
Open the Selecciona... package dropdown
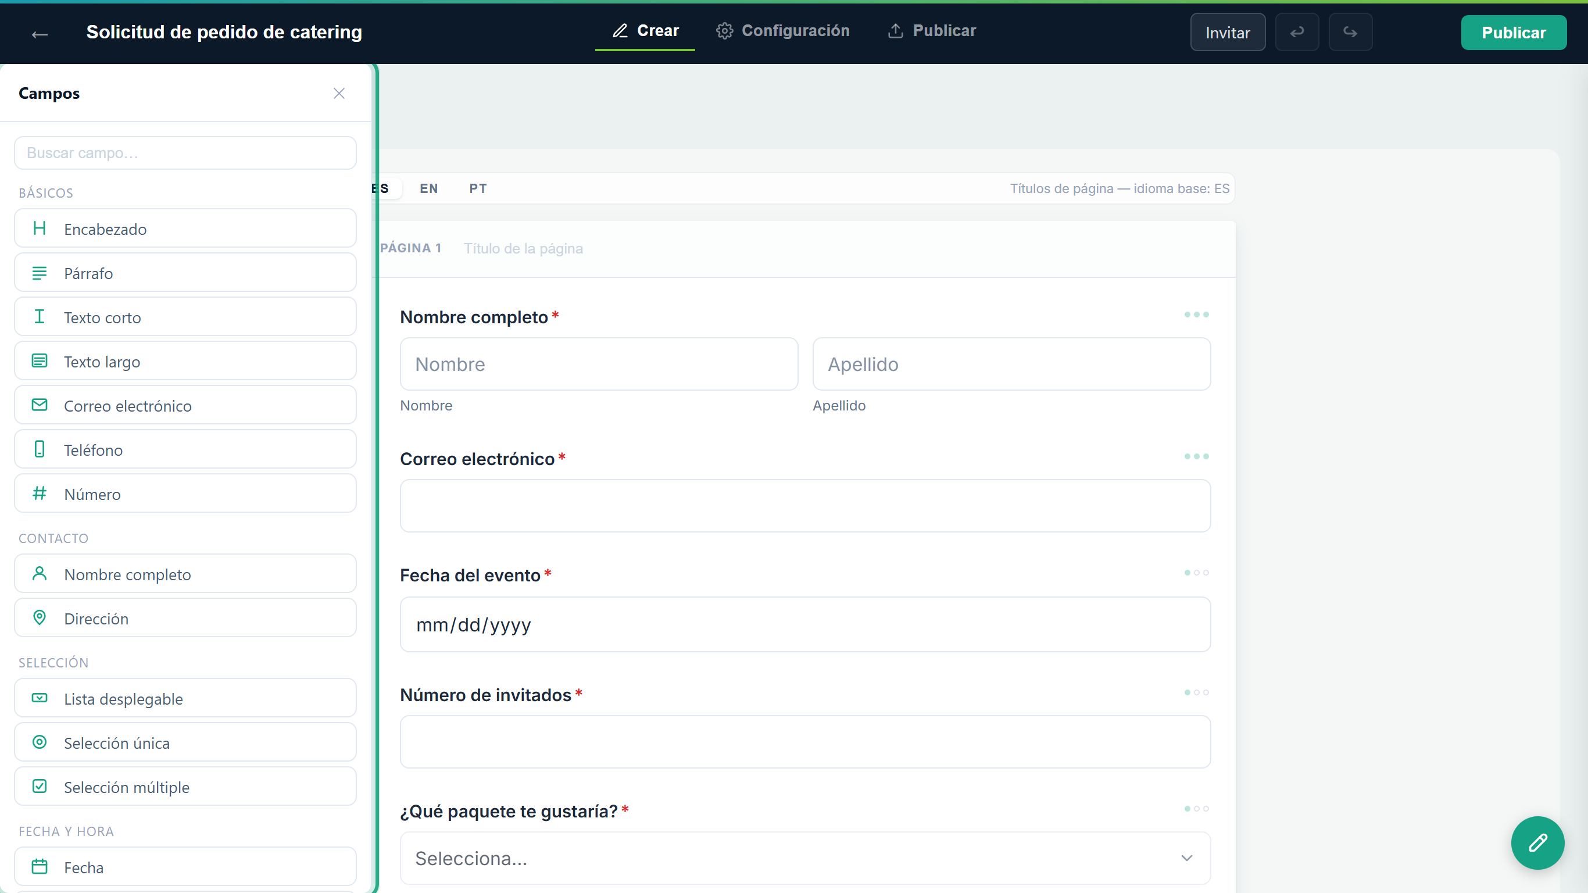click(805, 859)
